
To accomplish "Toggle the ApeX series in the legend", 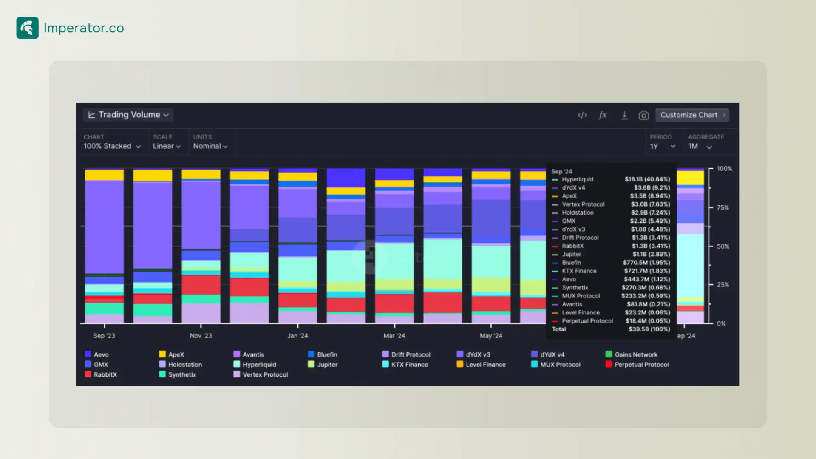I will coord(172,354).
